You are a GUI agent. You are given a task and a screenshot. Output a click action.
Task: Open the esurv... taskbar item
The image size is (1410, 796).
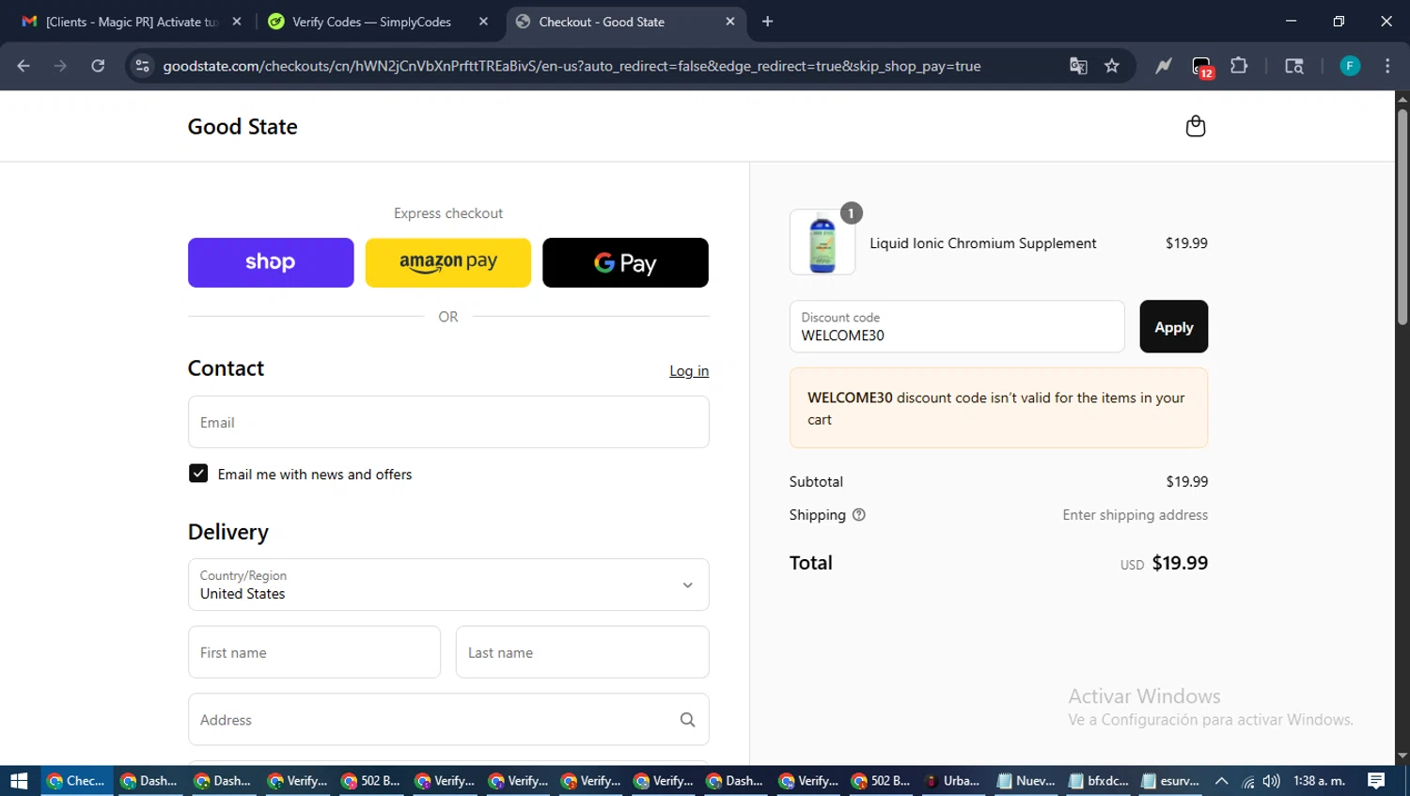1170,781
